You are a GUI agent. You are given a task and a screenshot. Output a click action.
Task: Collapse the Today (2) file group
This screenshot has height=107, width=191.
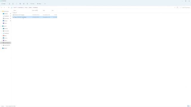[x=13, y=13]
